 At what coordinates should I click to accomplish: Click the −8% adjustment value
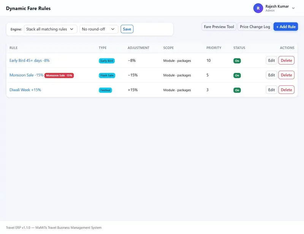131,60
